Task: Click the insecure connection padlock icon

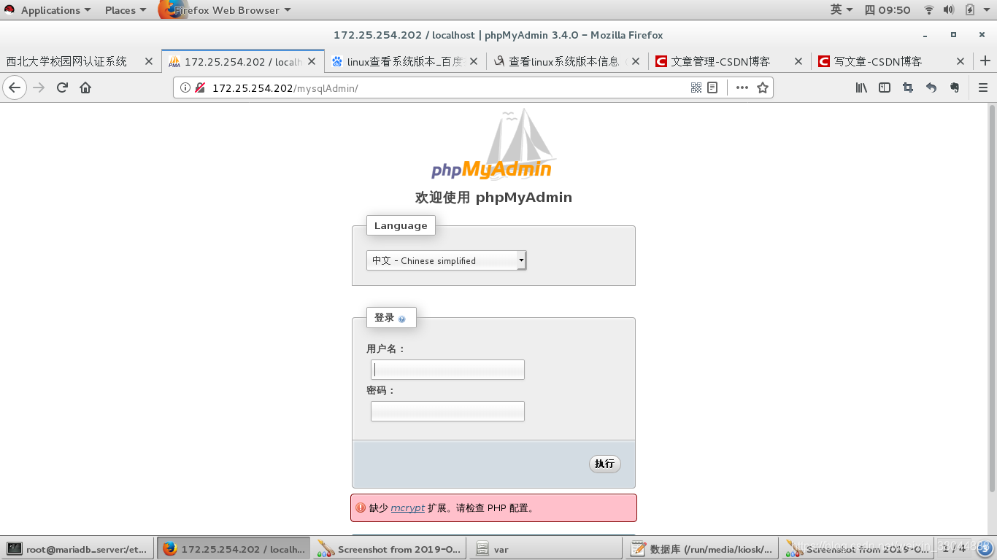Action: click(x=199, y=87)
